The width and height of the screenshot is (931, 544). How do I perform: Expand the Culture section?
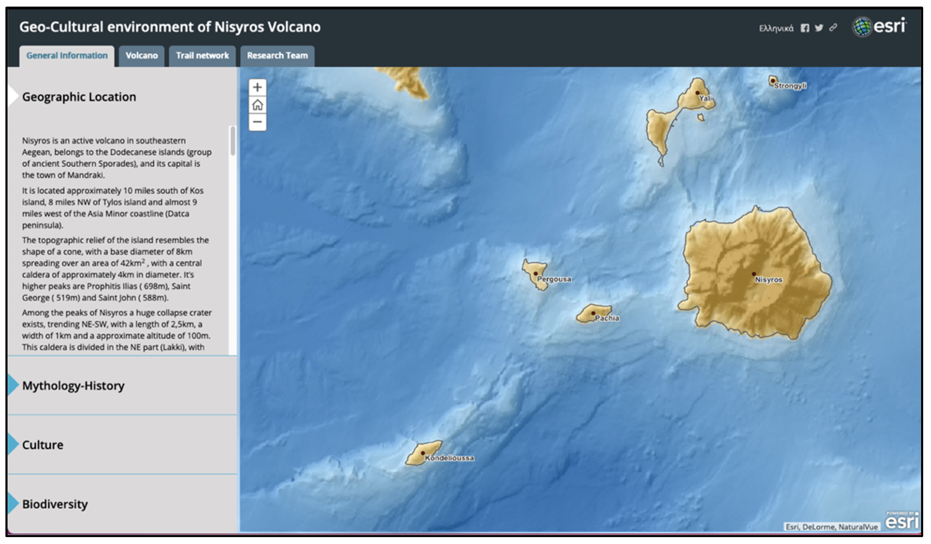point(42,445)
